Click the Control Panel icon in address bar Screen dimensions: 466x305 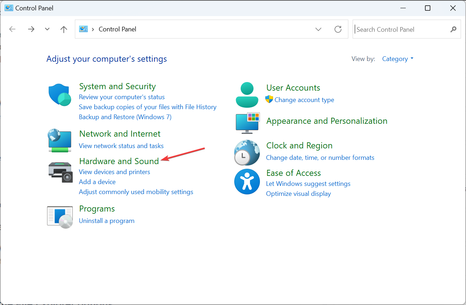click(83, 29)
